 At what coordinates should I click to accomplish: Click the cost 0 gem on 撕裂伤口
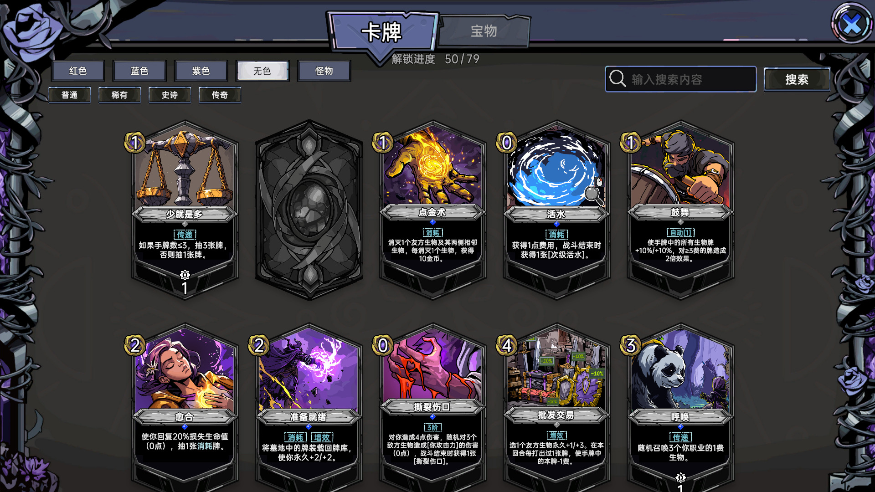[x=383, y=346]
